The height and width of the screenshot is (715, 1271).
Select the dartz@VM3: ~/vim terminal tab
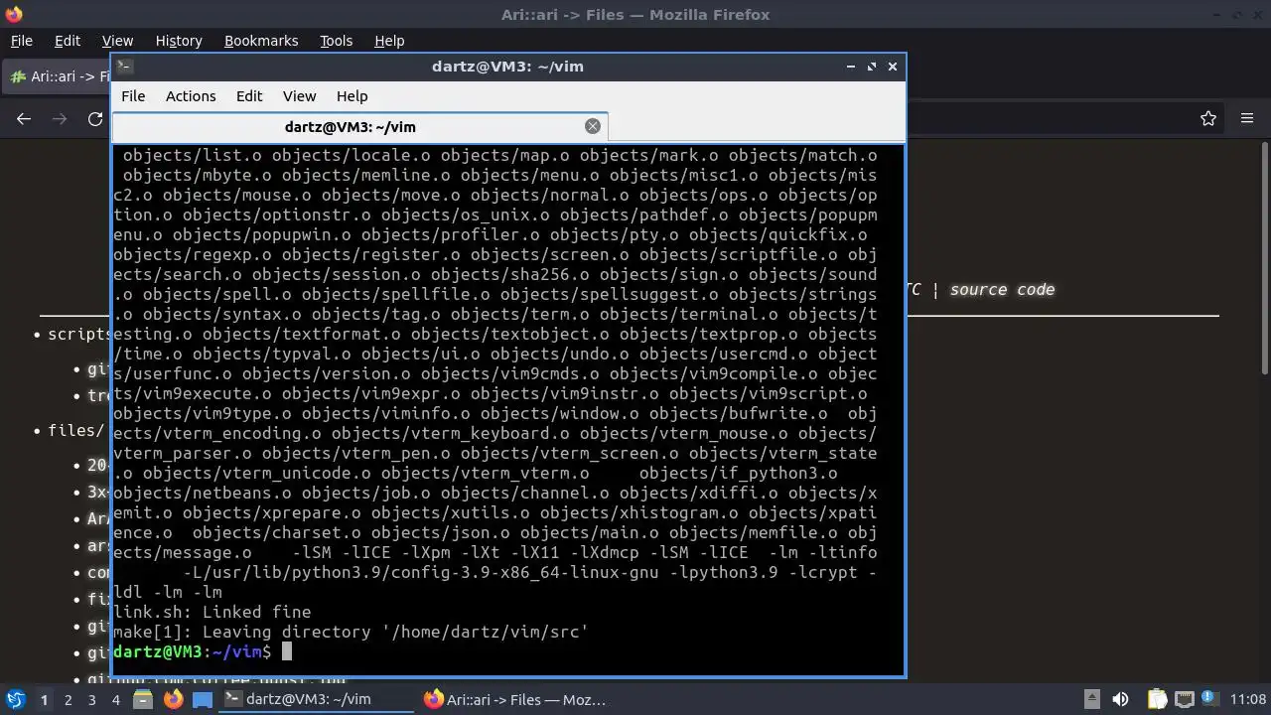coord(351,127)
